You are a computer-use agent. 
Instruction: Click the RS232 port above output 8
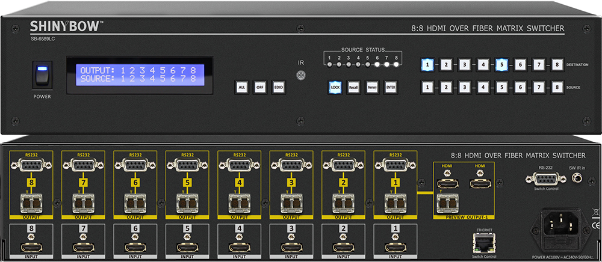pyautogui.click(x=31, y=165)
